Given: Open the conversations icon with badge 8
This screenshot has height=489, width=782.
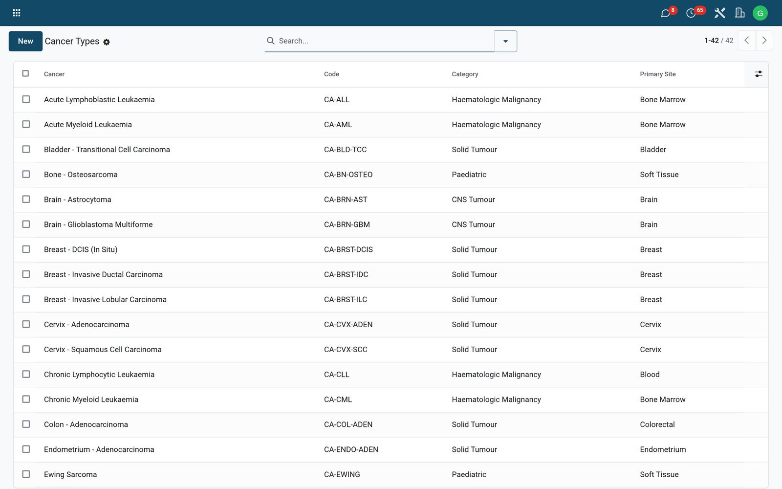Looking at the screenshot, I should click(x=666, y=13).
